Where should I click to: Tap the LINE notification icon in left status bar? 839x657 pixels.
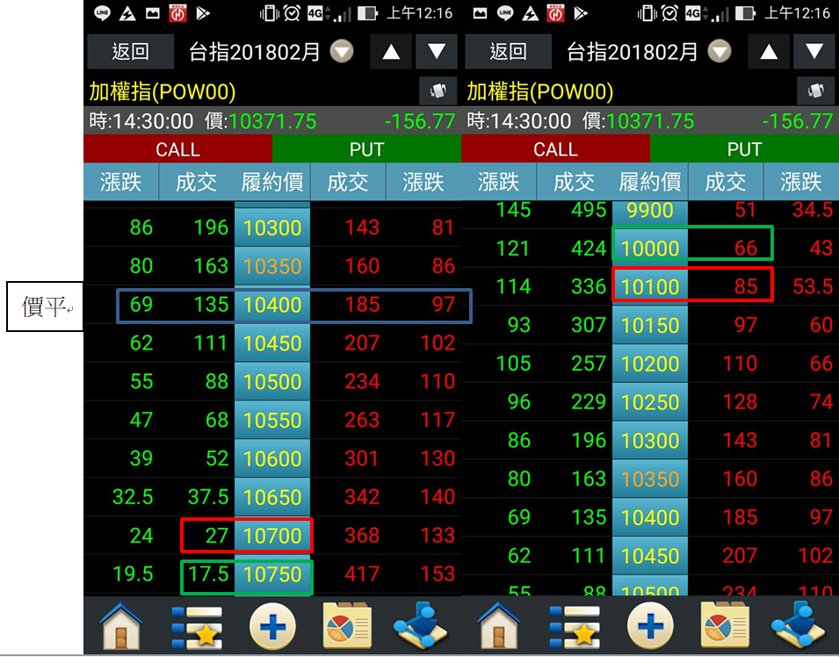pos(102,13)
